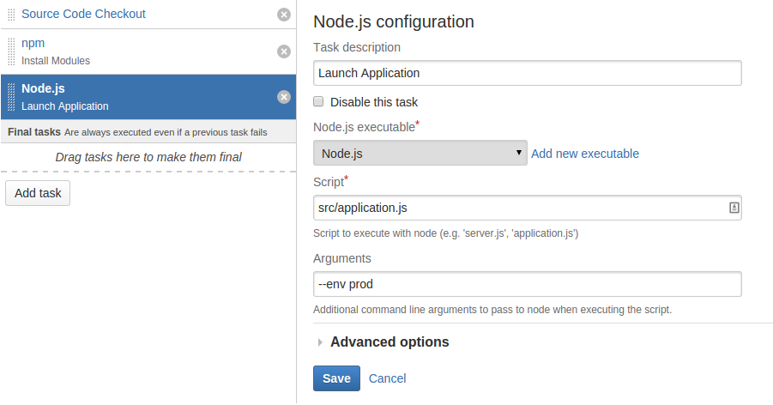This screenshot has width=773, height=405.
Task: Select the npm Install Modules task
Action: point(148,51)
